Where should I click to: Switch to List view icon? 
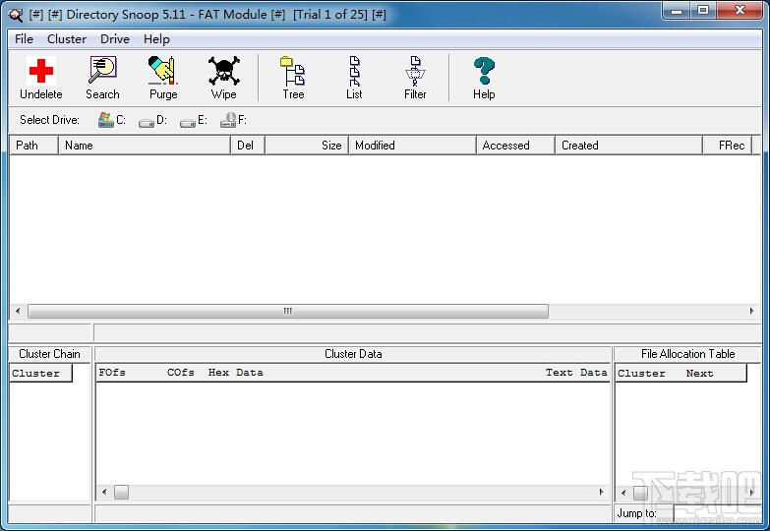tap(354, 71)
